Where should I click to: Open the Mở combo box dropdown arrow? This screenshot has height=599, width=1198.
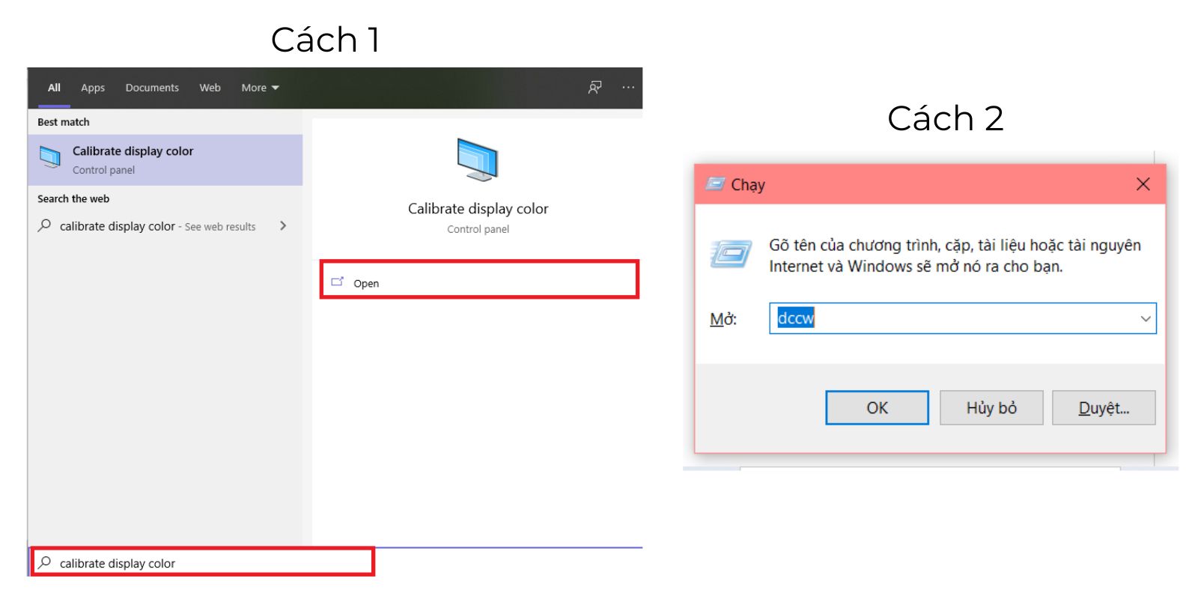click(1146, 318)
